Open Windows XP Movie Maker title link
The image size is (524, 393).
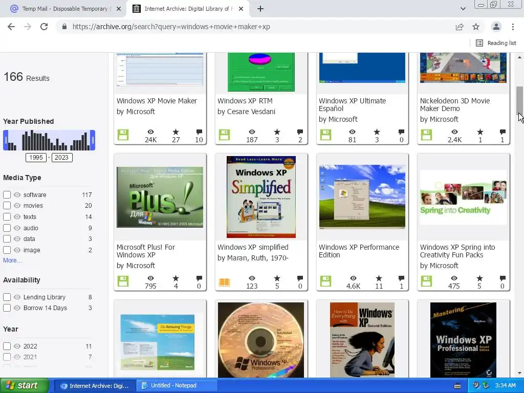[157, 101]
